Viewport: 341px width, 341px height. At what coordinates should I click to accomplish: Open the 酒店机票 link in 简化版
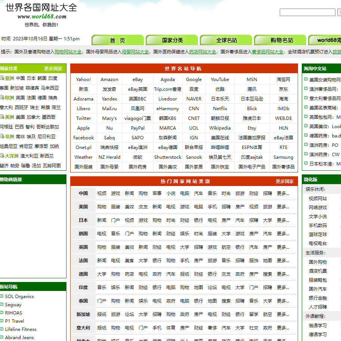318,271
